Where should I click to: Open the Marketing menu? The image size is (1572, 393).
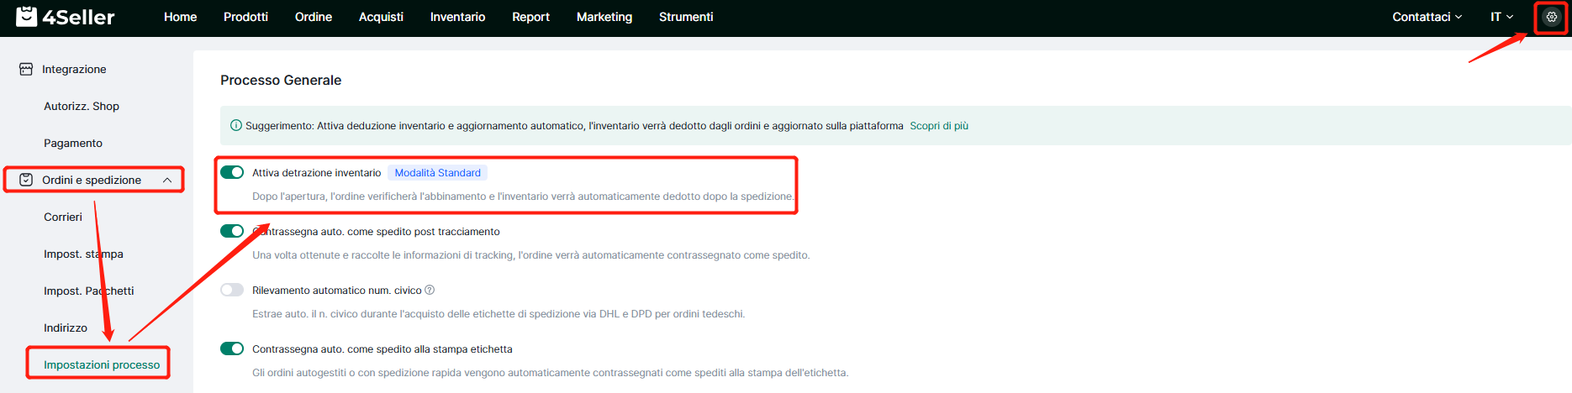click(x=604, y=17)
